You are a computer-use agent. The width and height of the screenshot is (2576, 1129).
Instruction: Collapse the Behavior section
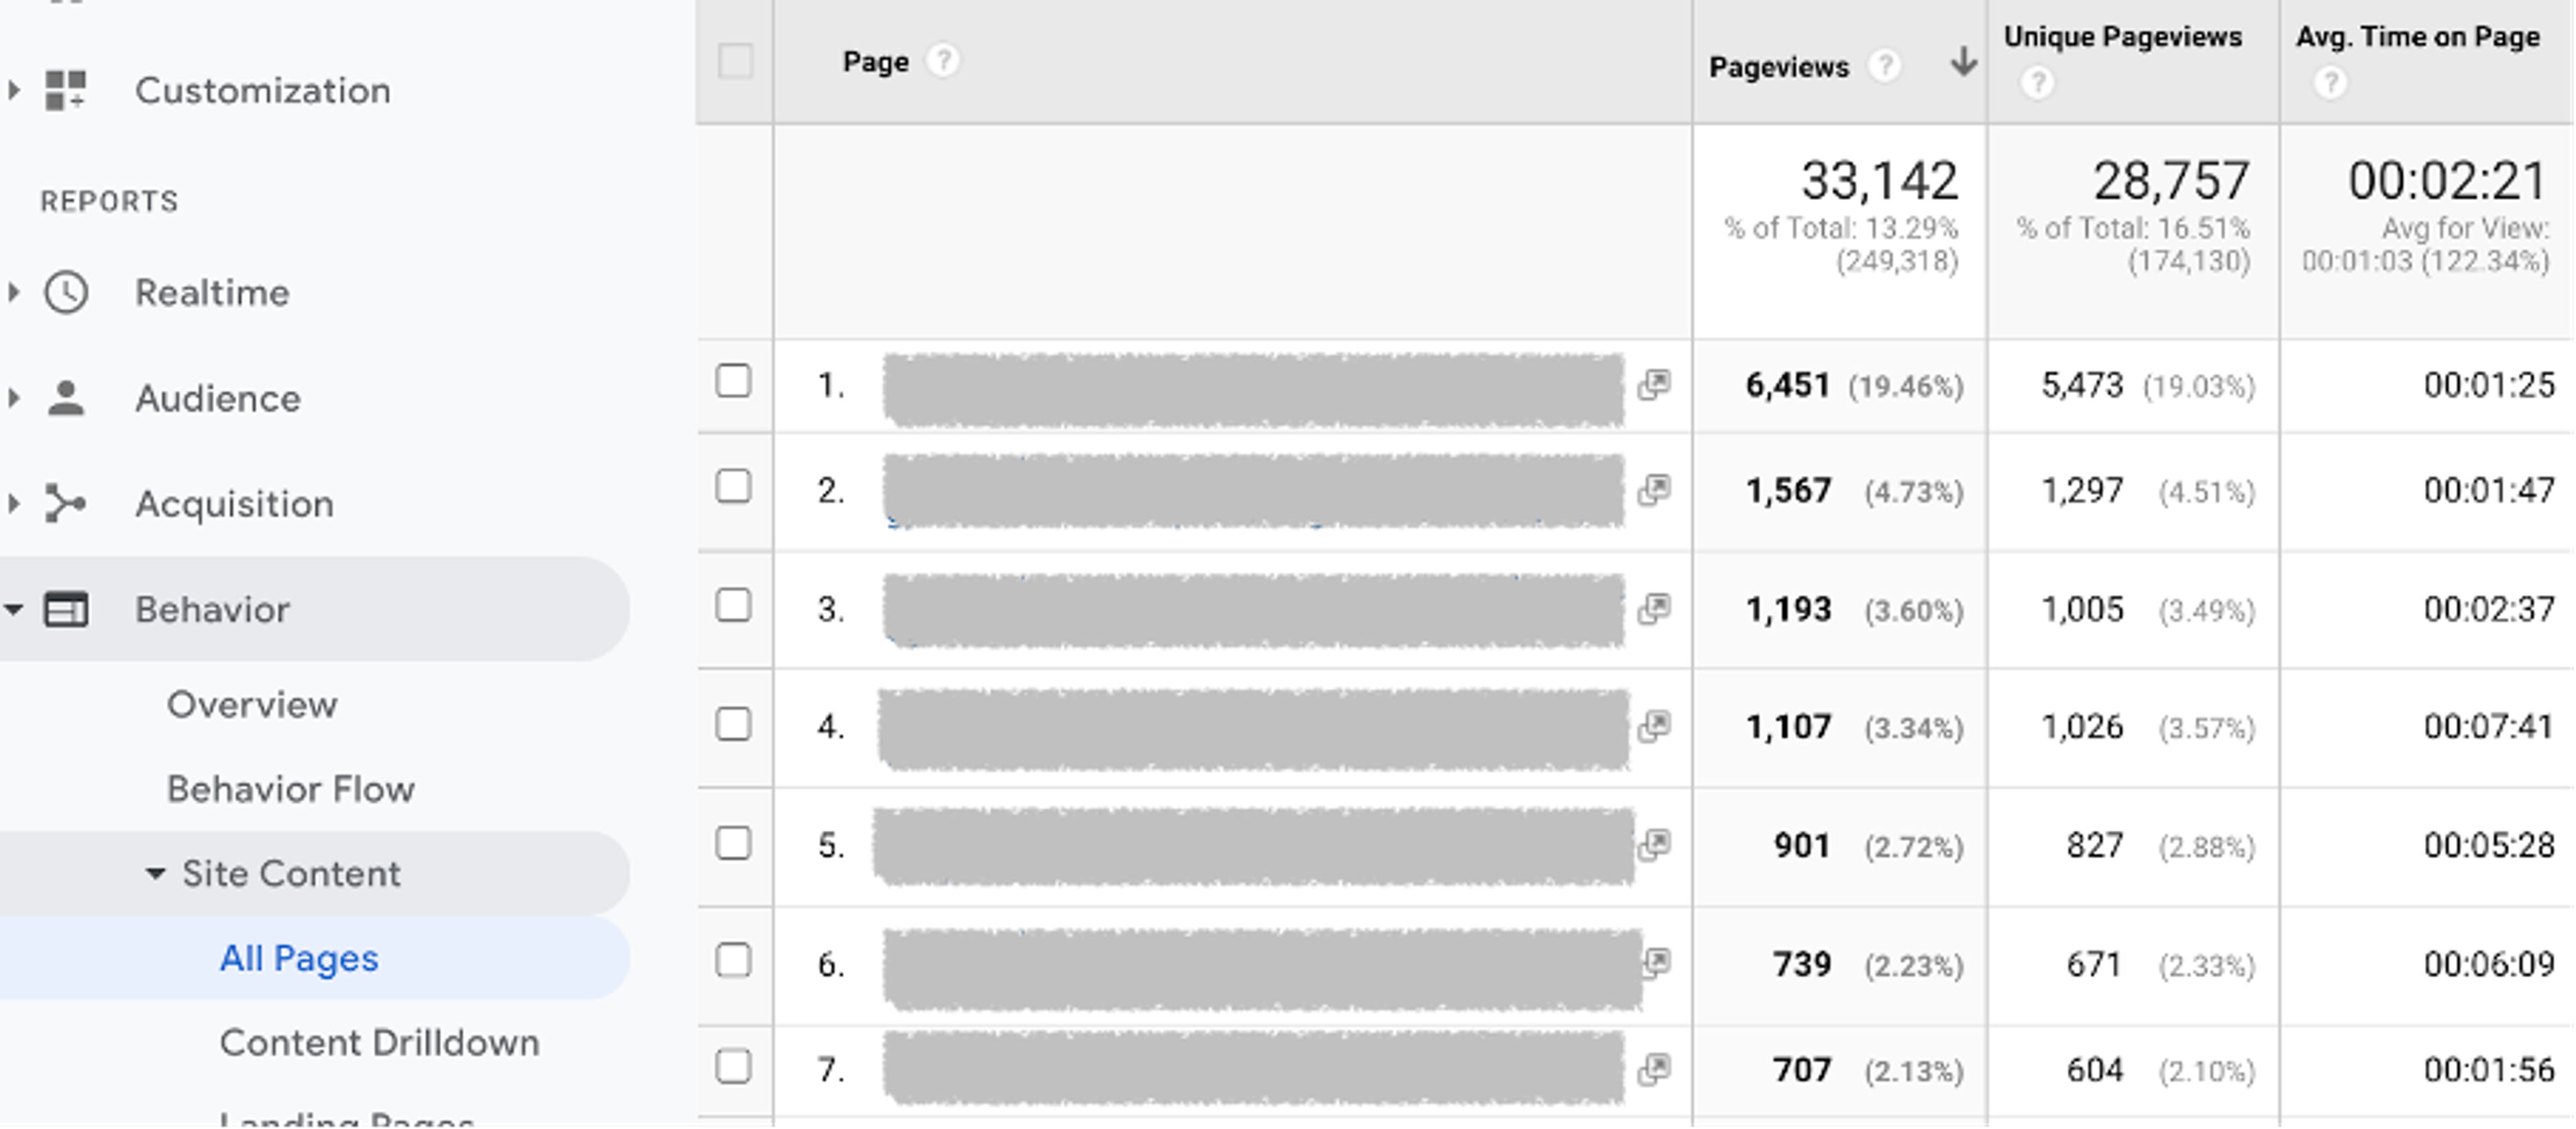(x=14, y=609)
